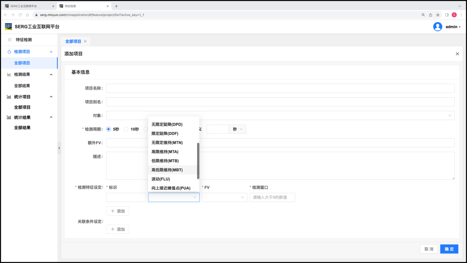Select the 10秒 detection period radio

pyautogui.click(x=126, y=129)
